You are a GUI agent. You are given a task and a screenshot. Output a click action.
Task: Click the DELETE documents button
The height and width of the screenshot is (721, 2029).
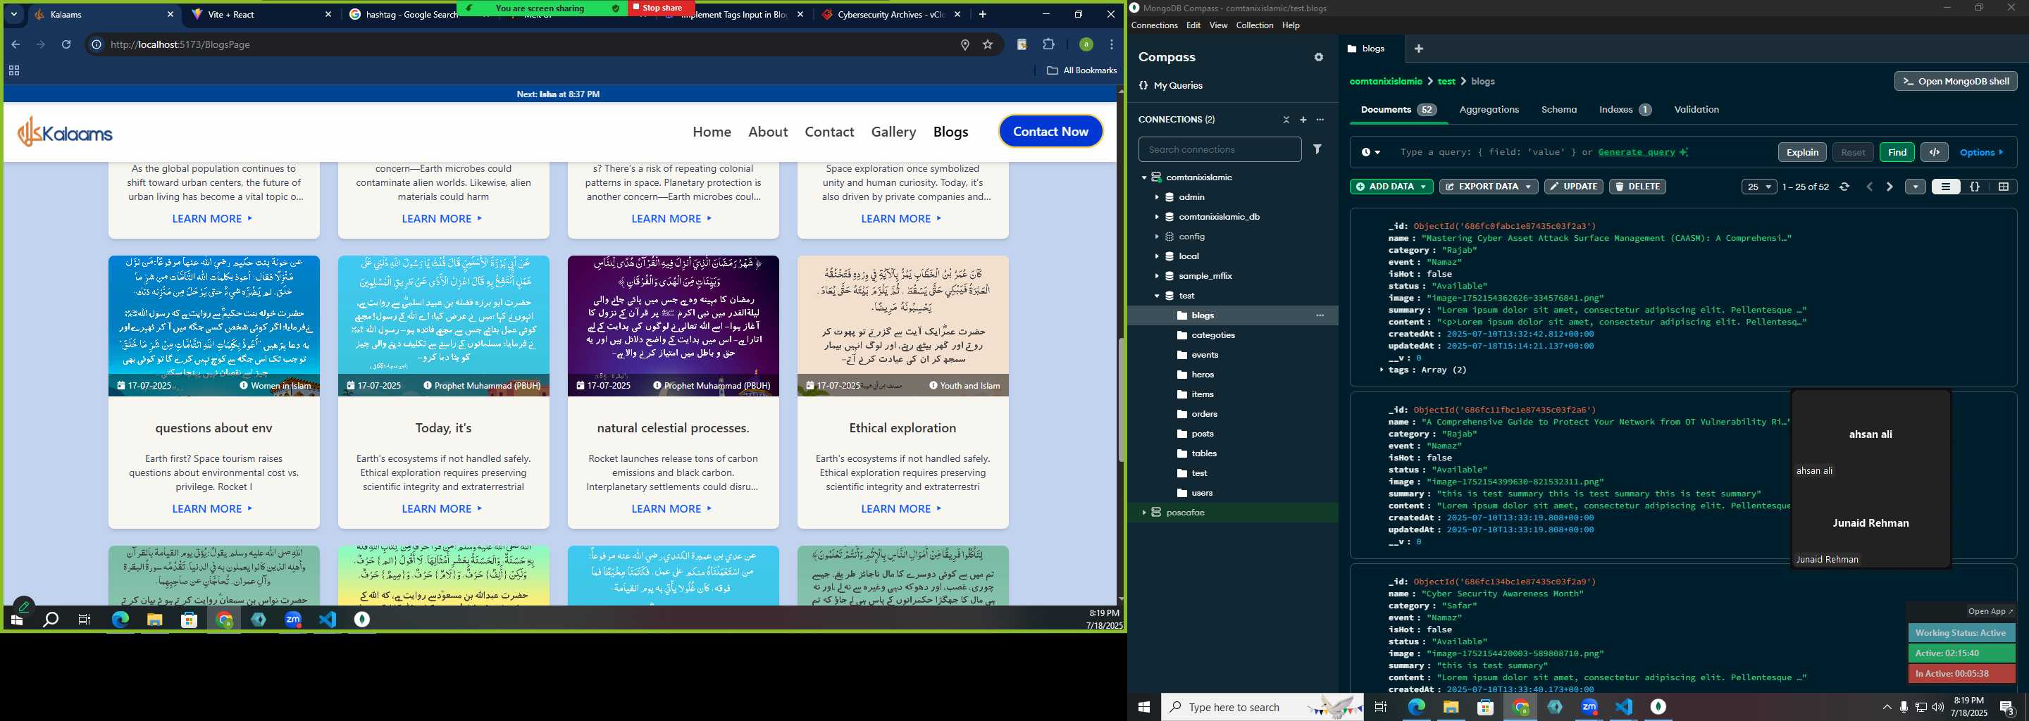pos(1637,187)
